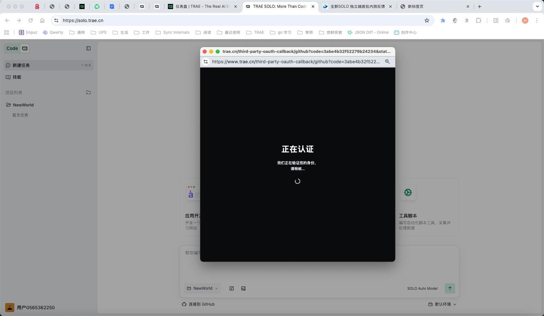Click the zoom magnifier icon in the popup

click(387, 62)
